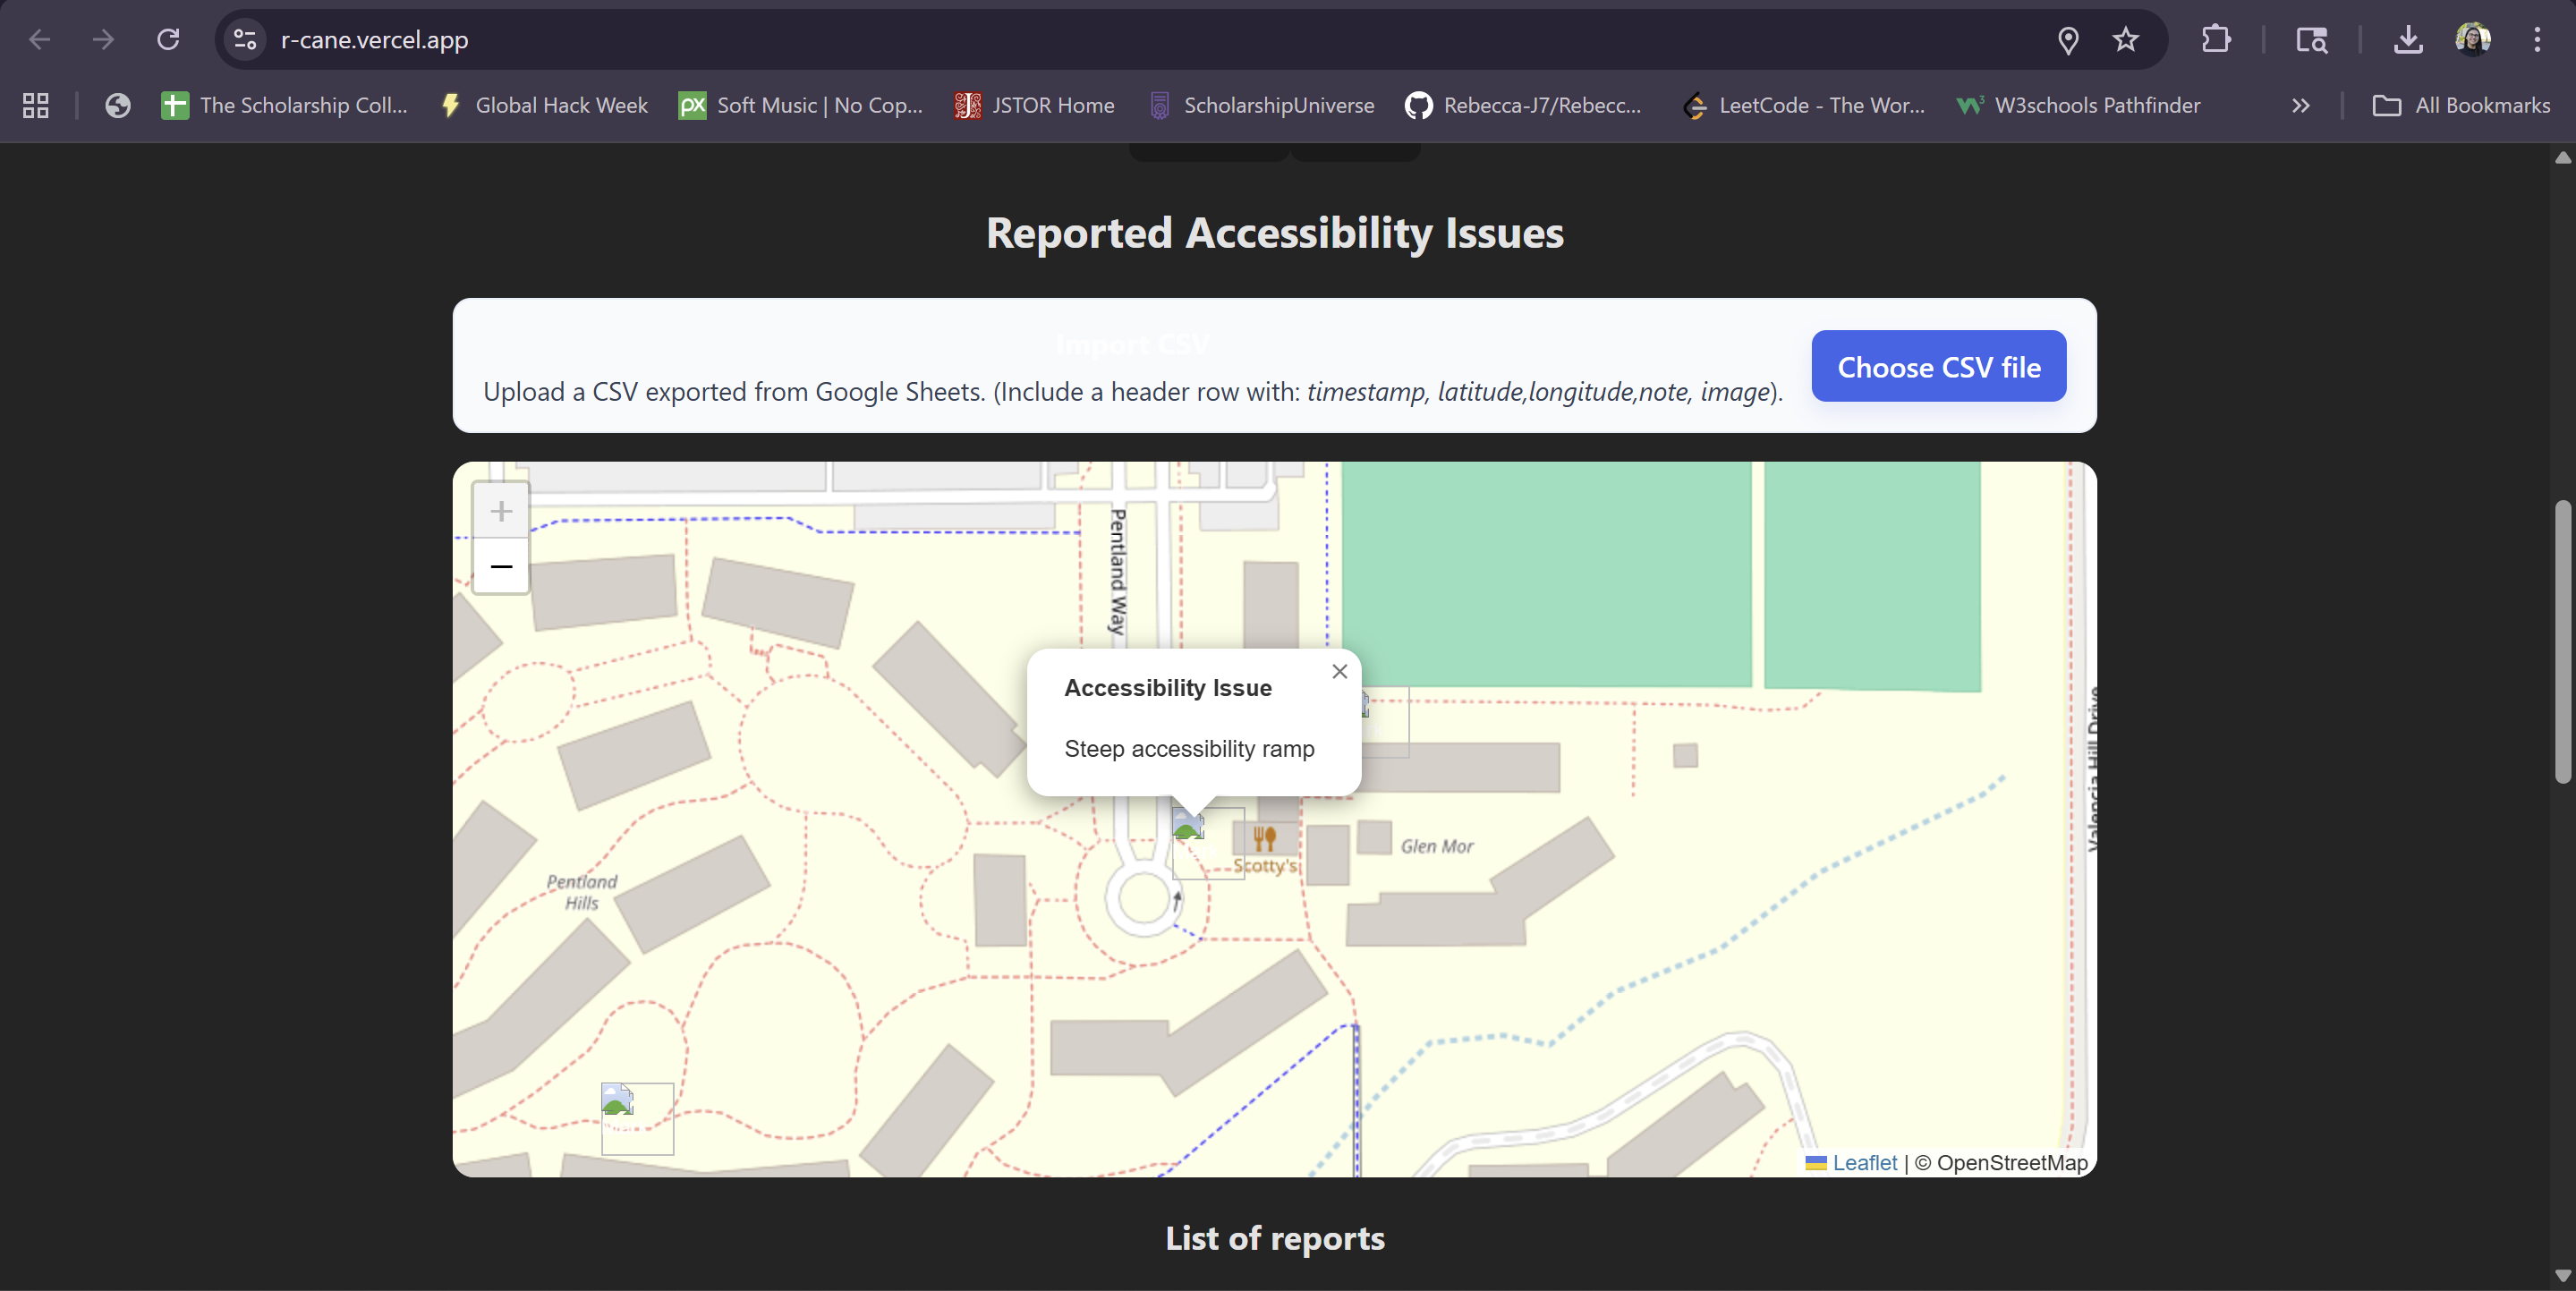Click the Choose CSV file button
Screen dimensions: 2576x1291
coord(1938,367)
